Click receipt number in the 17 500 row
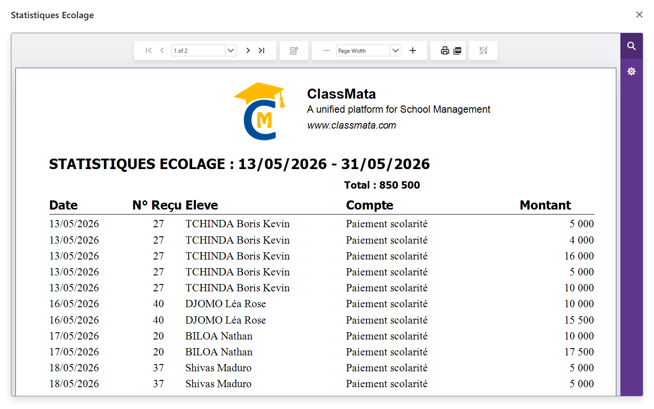 (x=159, y=352)
